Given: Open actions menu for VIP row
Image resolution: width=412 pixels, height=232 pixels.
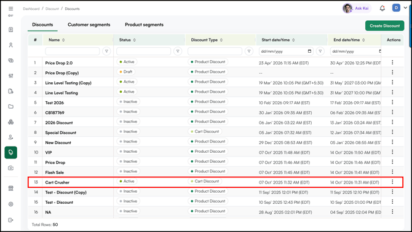Looking at the screenshot, I should pos(392,152).
